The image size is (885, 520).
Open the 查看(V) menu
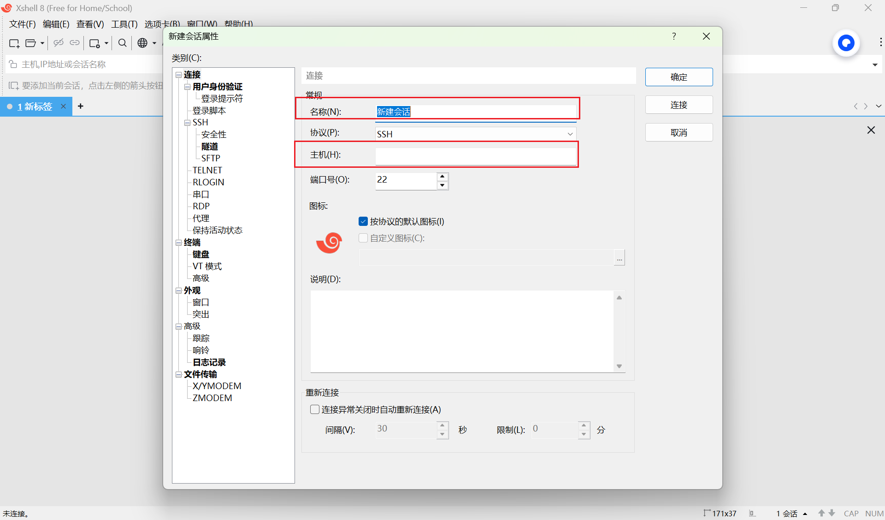(90, 24)
